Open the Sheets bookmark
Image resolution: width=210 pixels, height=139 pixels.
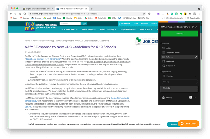67,18
